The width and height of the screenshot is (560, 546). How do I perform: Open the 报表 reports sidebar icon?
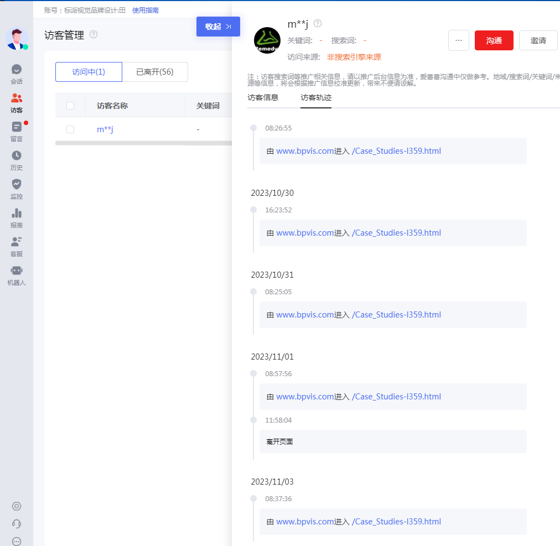(17, 218)
